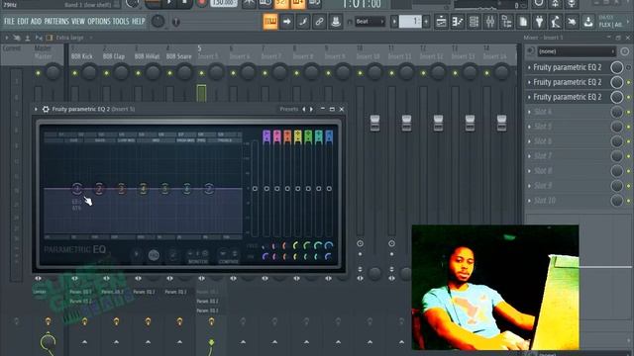Click the Presets label in EQ window

[288, 109]
